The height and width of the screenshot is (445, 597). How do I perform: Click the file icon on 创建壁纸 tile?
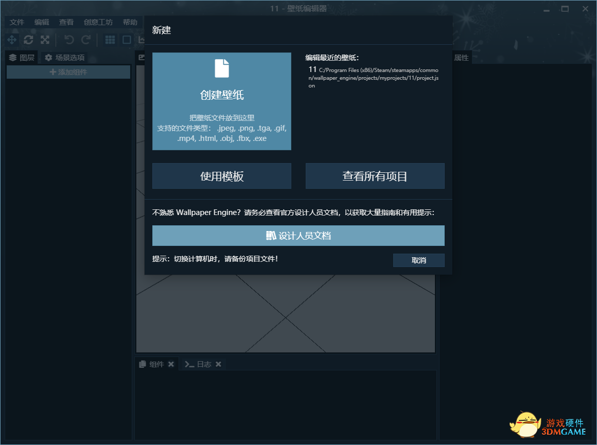pos(222,68)
